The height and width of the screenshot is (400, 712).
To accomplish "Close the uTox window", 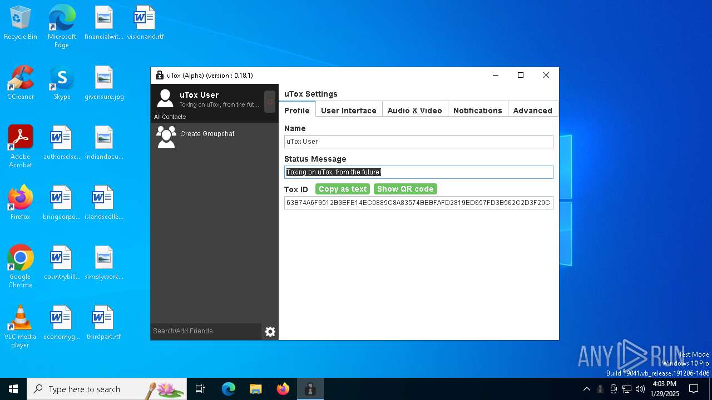I will (x=546, y=76).
